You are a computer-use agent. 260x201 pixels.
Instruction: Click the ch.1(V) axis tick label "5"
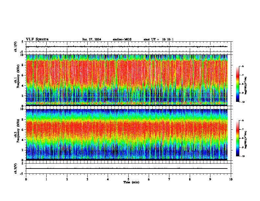click(x=23, y=42)
